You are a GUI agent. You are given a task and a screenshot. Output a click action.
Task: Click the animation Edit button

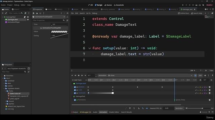[200, 75]
